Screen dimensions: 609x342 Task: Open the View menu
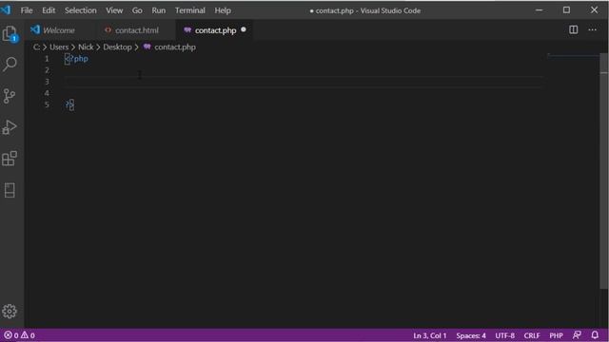(x=114, y=10)
